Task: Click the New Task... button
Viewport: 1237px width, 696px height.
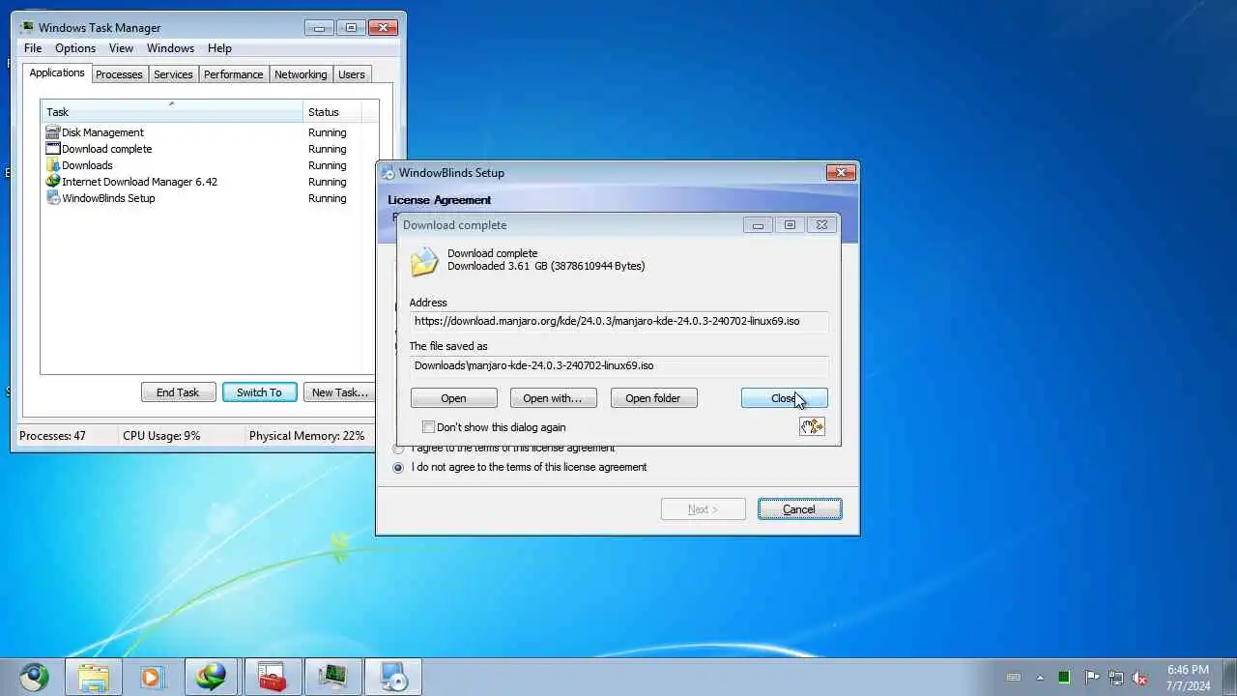Action: click(x=339, y=392)
